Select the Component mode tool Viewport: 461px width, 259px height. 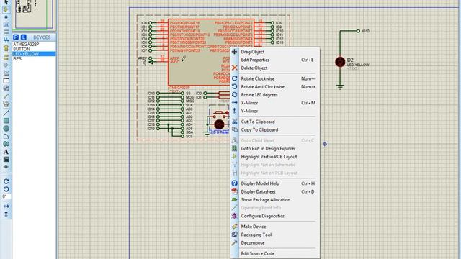tap(6, 9)
